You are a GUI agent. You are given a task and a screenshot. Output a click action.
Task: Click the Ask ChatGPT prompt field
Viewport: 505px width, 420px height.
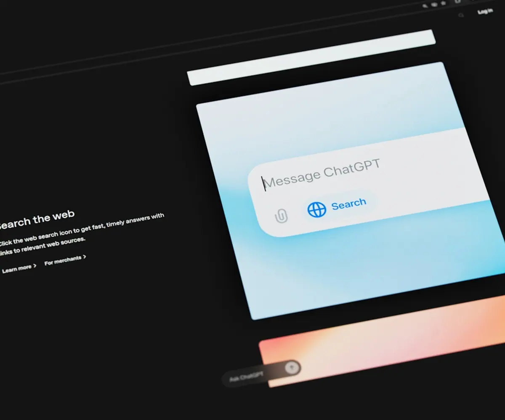pyautogui.click(x=260, y=373)
